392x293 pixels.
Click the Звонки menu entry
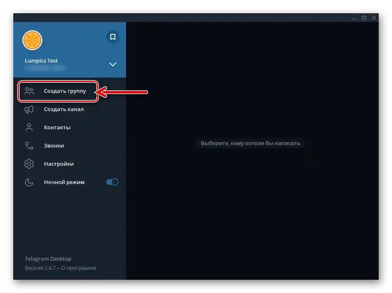53,145
